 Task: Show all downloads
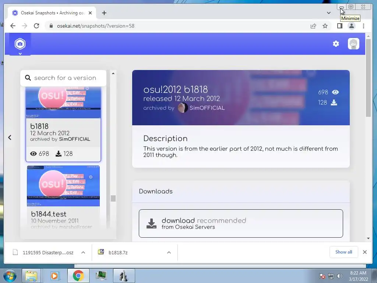point(343,252)
